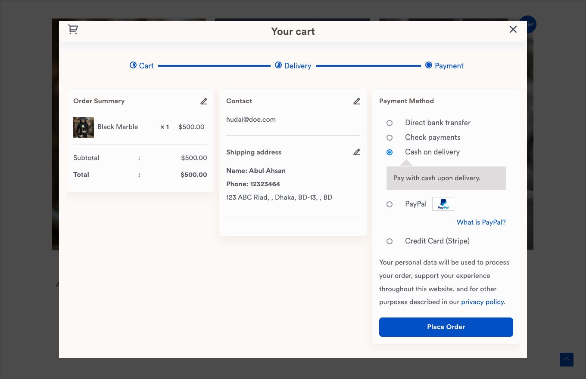Select Credit Card (Stripe) option
Image resolution: width=586 pixels, height=379 pixels.
click(x=390, y=241)
